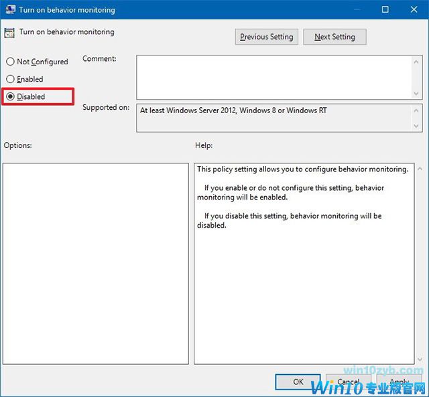This screenshot has height=397, width=429.
Task: Click the Options list pane
Action: point(96,264)
